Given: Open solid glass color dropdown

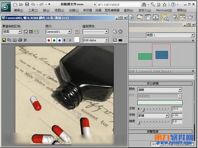Looking at the screenshot, I should click(x=180, y=90).
